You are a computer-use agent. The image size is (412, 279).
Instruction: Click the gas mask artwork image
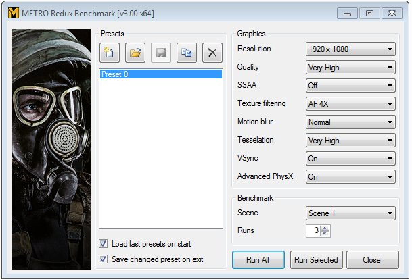click(x=51, y=149)
